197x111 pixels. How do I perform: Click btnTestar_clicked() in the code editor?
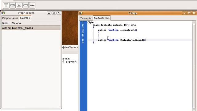coord(133,40)
